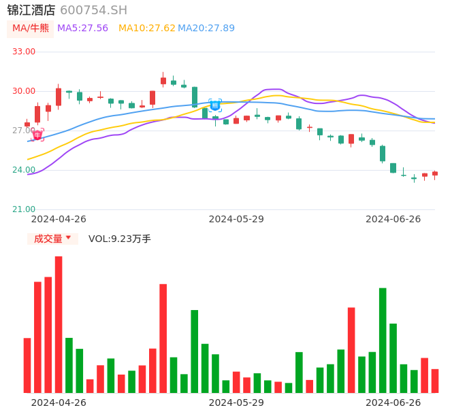Viewport: 467px width, 412px height.
Task: Toggle the MA5 moving average legend
Action: click(82, 28)
